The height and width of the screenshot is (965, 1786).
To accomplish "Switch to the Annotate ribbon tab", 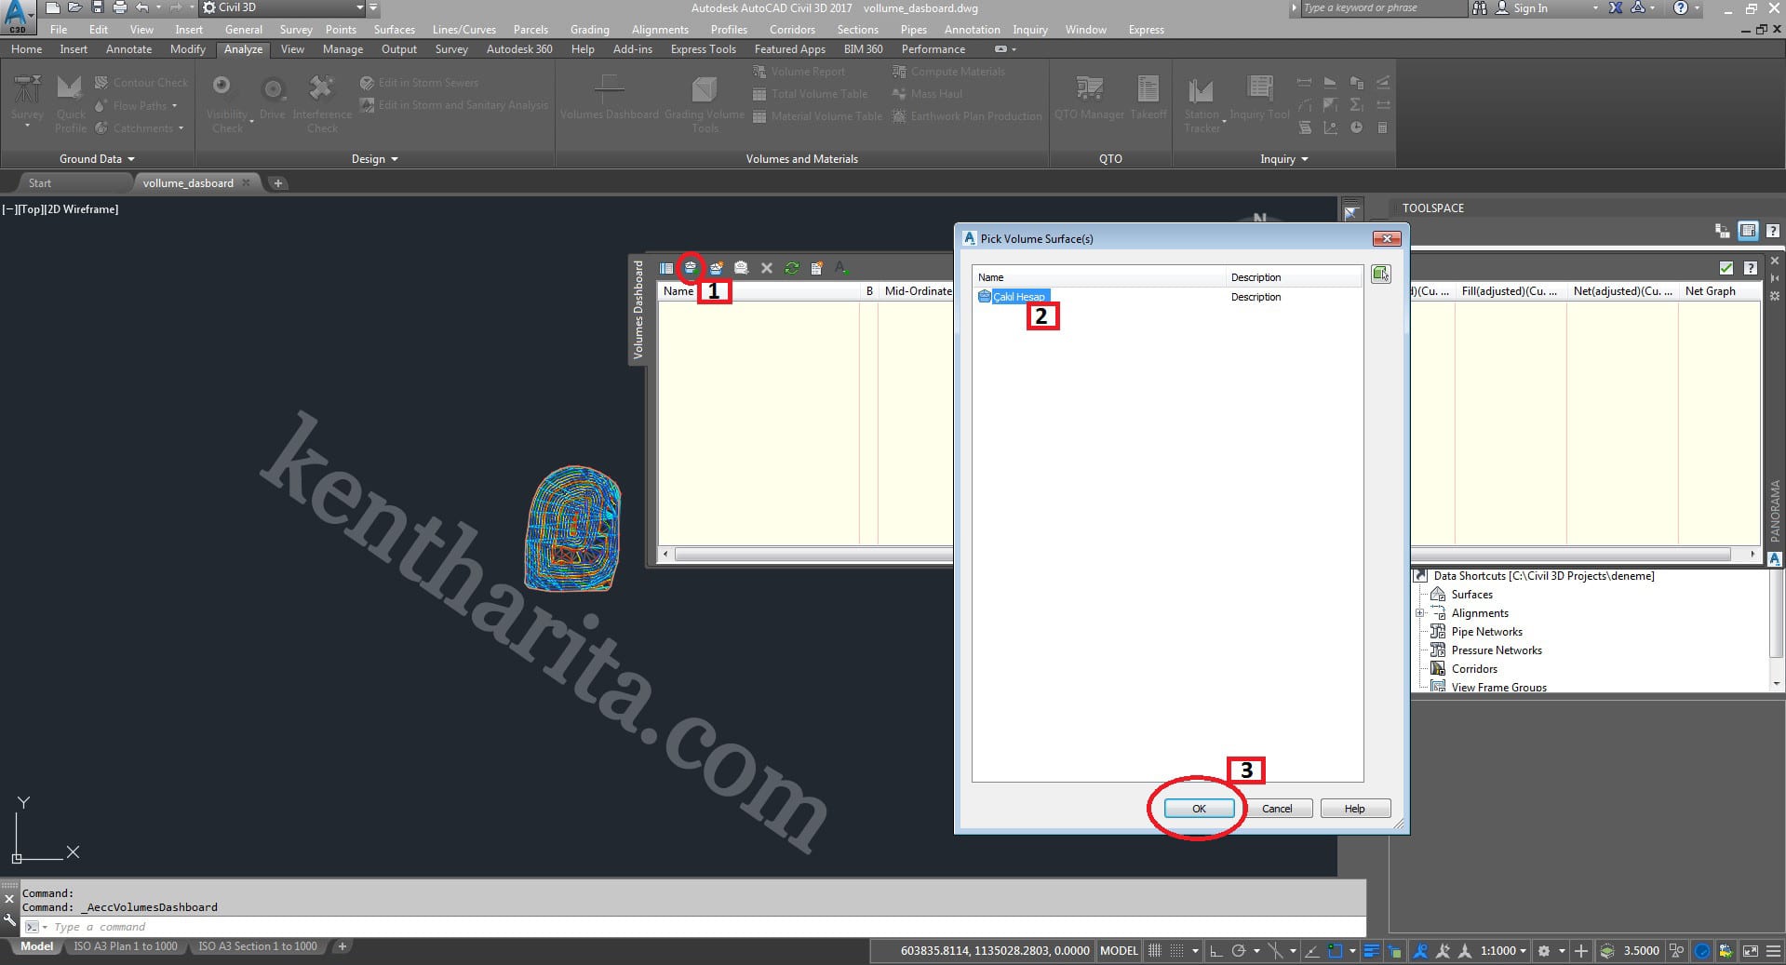I will click(x=128, y=49).
